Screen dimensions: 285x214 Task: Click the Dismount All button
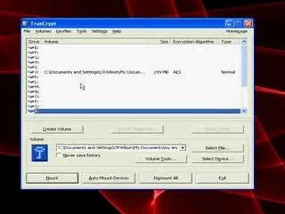click(x=166, y=178)
